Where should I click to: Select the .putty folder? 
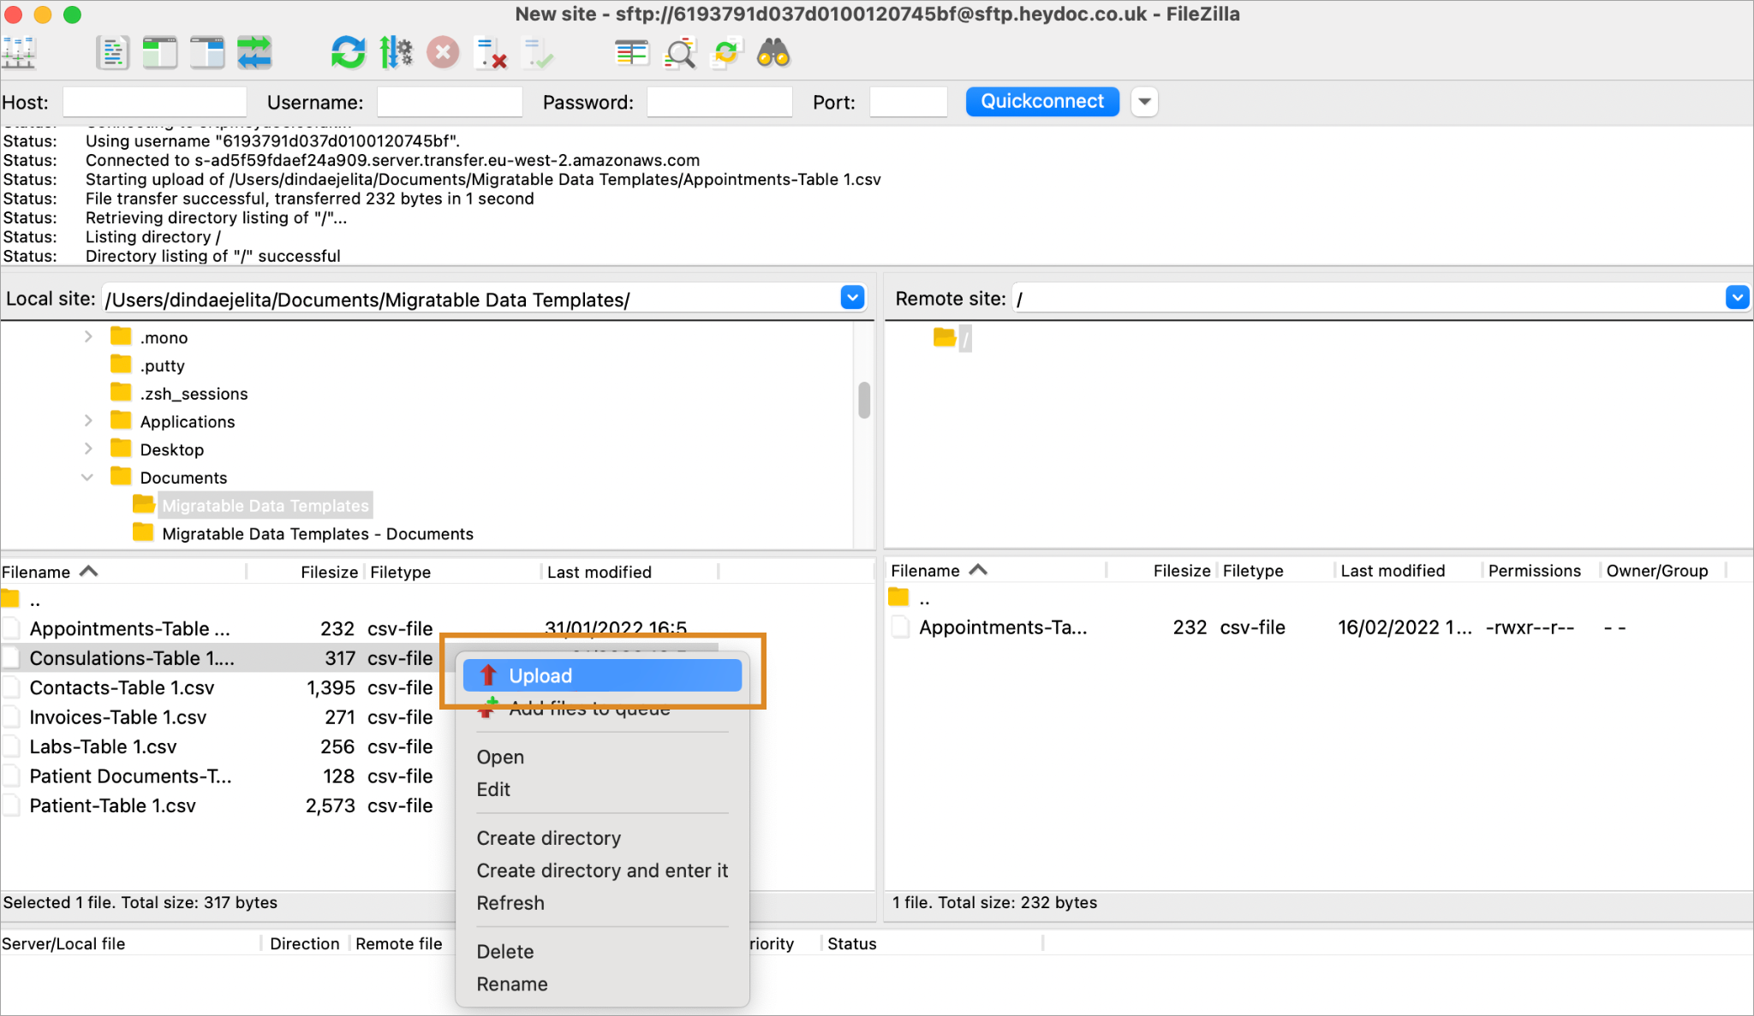[162, 365]
